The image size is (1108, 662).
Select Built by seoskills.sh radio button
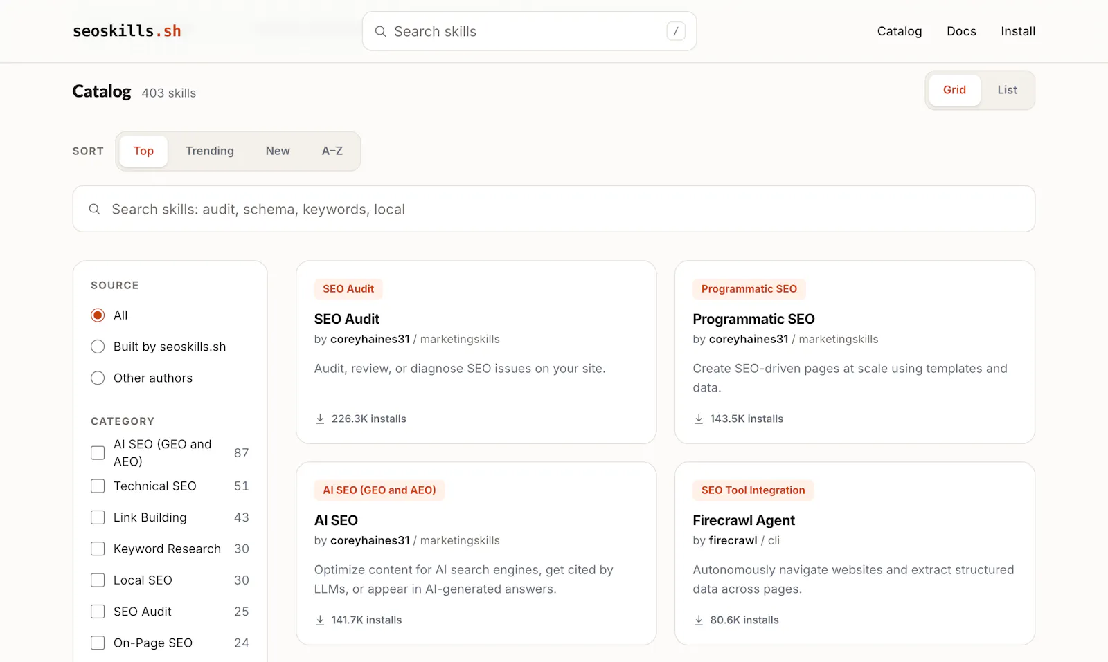tap(98, 347)
